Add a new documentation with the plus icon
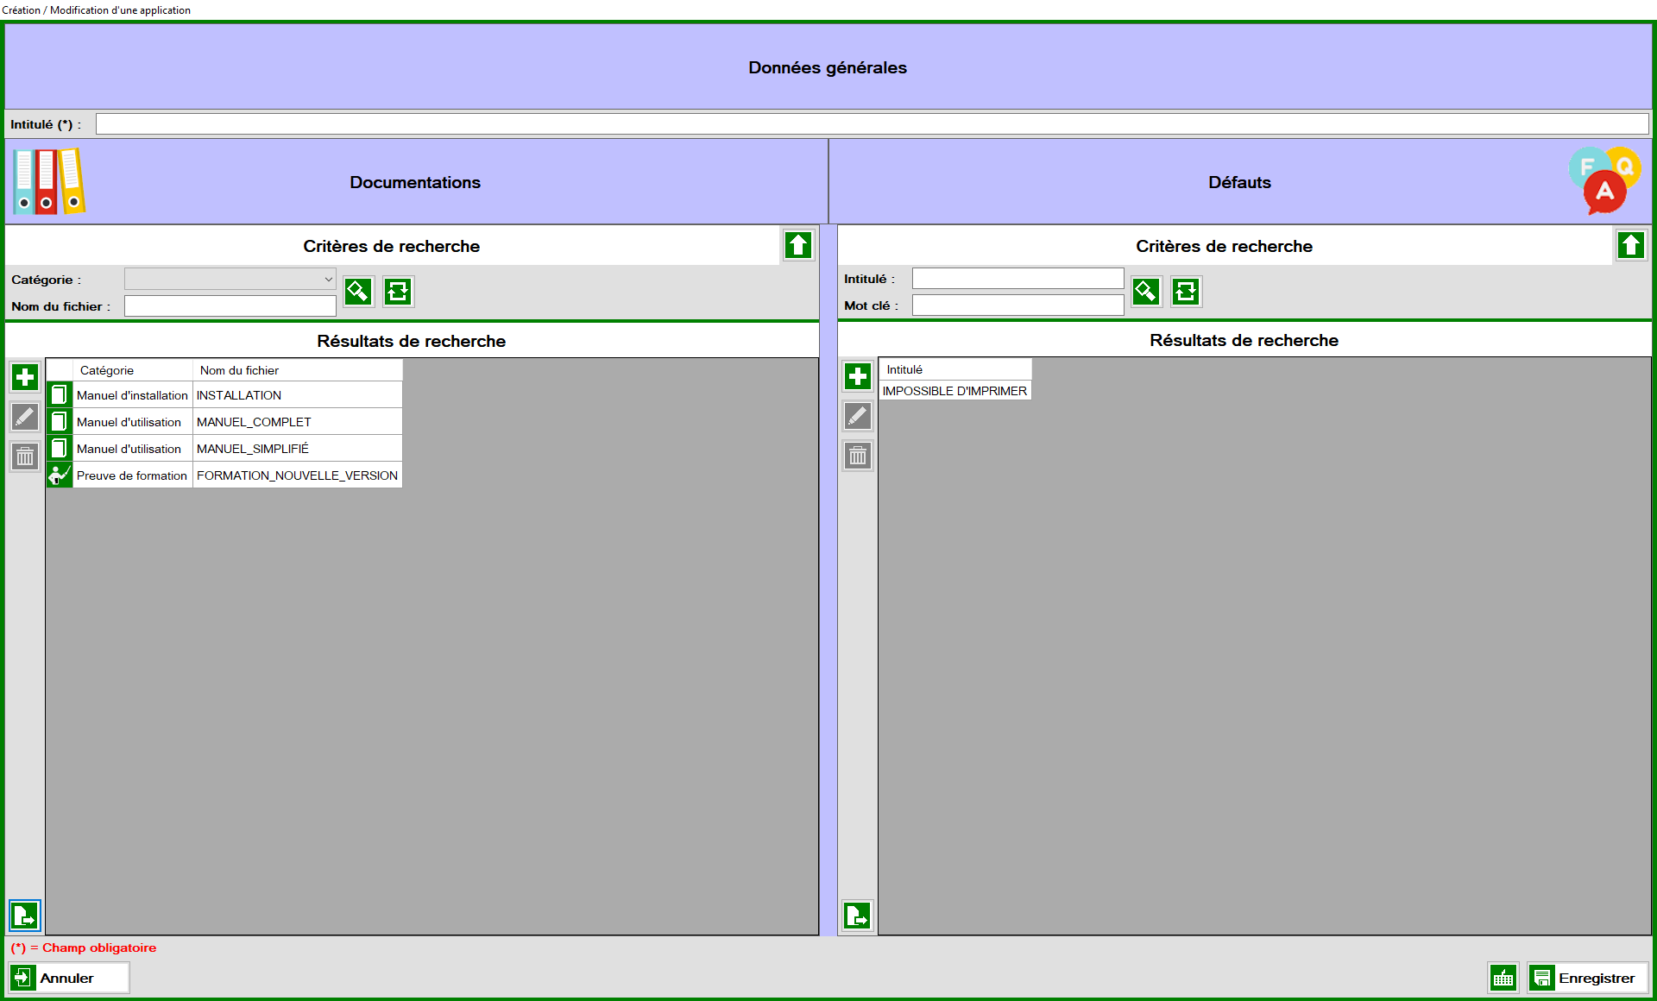This screenshot has height=1001, width=1657. [x=24, y=376]
